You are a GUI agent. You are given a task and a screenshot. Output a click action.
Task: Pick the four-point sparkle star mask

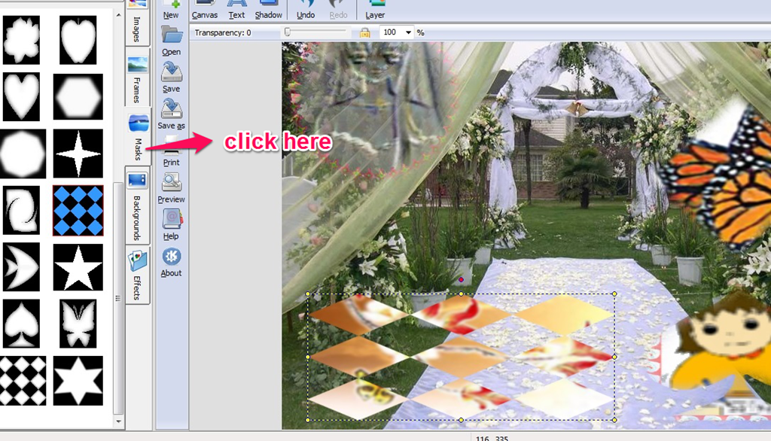click(x=78, y=154)
